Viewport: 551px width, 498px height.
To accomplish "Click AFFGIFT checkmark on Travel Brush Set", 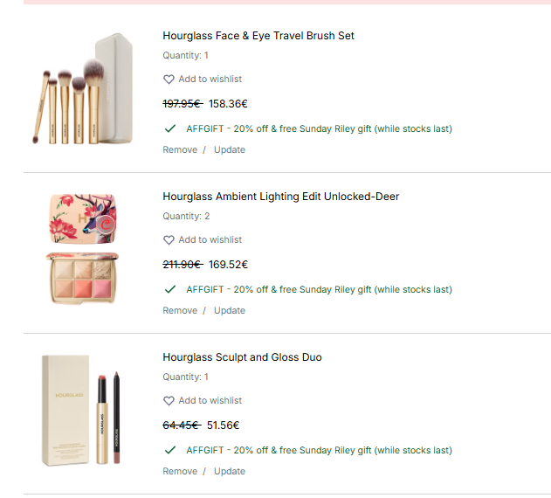I will tap(170, 128).
